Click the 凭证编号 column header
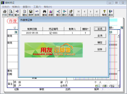127x94 pixels. click(x=53, y=29)
